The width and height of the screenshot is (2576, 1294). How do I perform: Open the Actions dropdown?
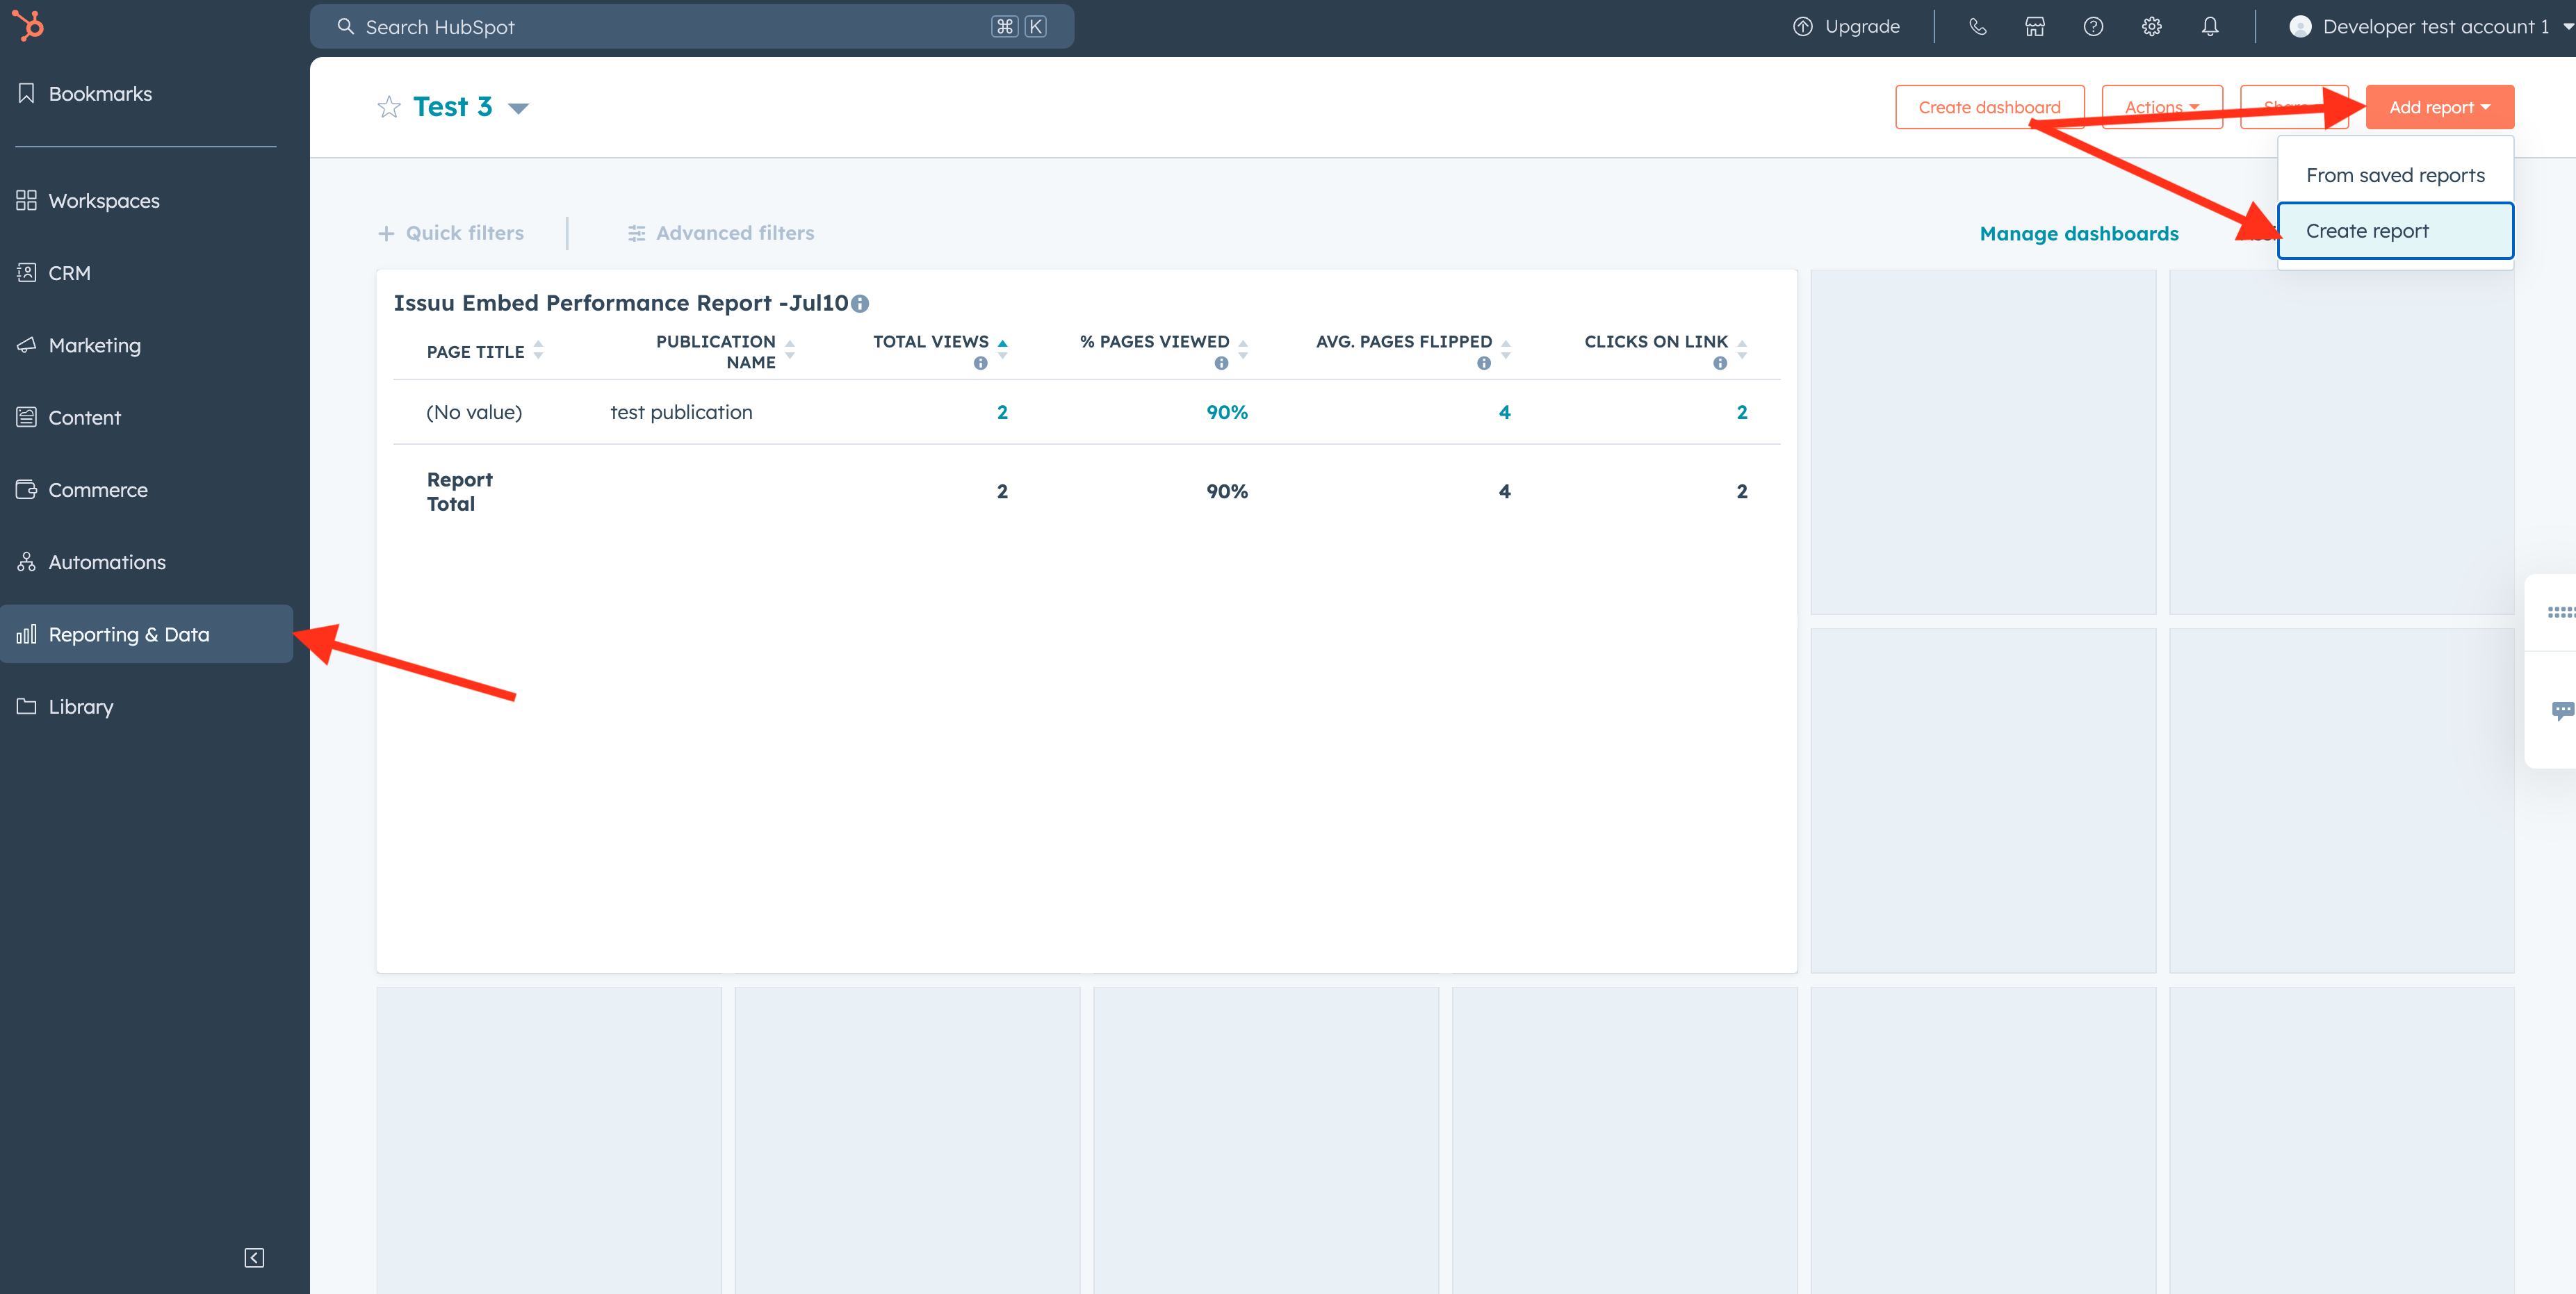[x=2162, y=107]
